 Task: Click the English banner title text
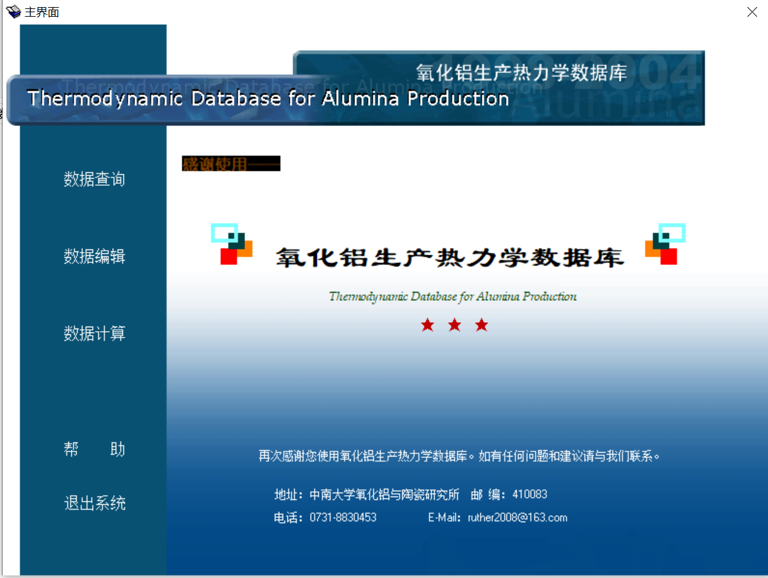[x=268, y=99]
